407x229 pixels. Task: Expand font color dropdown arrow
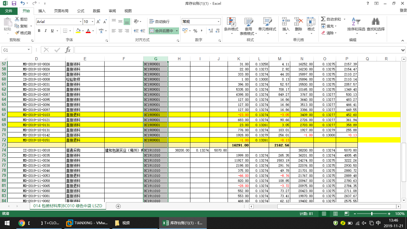[93, 31]
